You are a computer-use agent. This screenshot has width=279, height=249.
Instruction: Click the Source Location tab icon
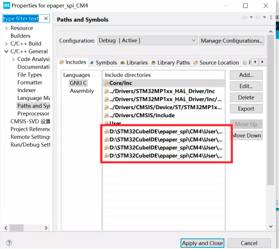(196, 62)
